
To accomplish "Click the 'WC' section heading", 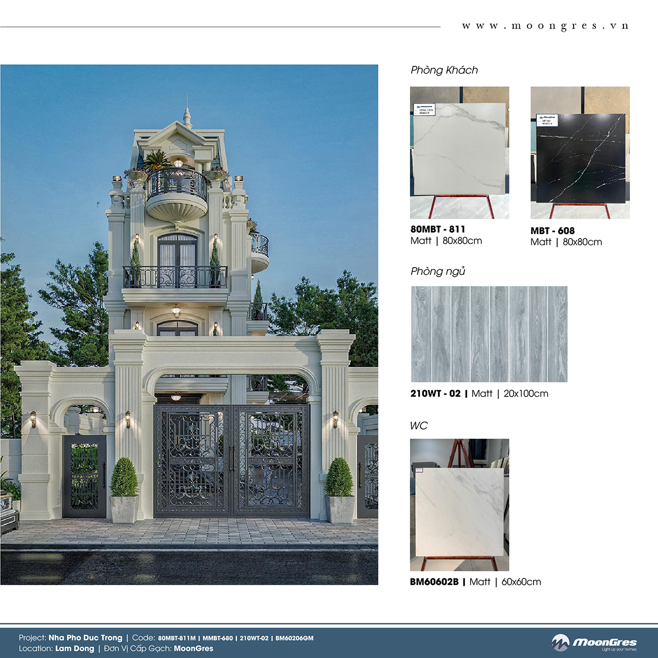I will [x=419, y=426].
